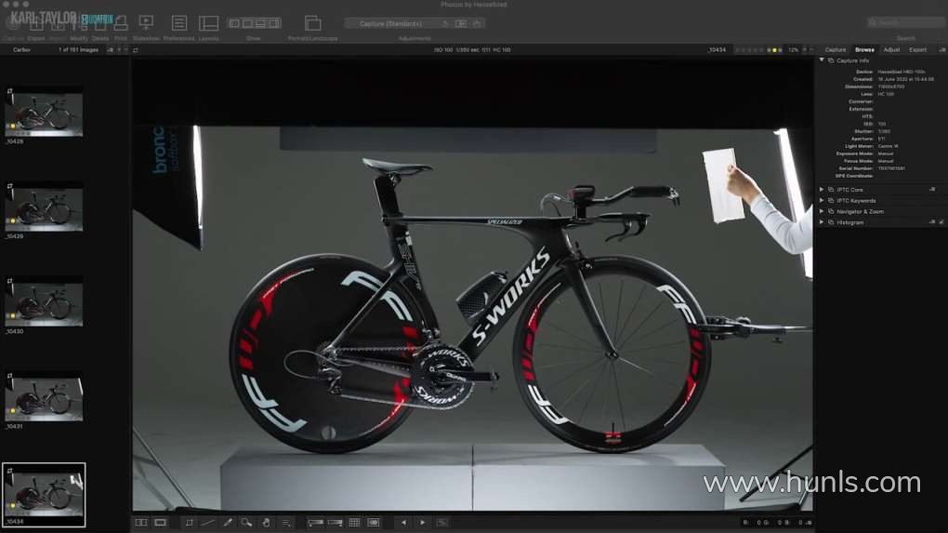The height and width of the screenshot is (533, 948).
Task: Expand the Histogram section
Action: pyautogui.click(x=822, y=222)
